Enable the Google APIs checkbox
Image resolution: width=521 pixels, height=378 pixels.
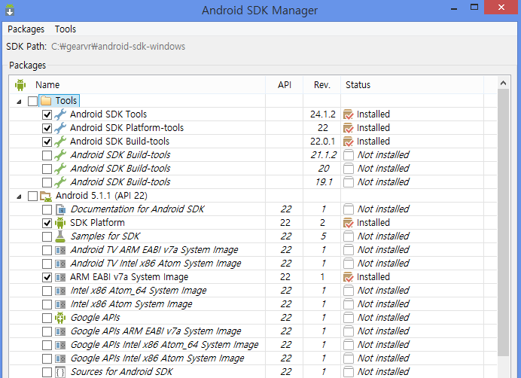pyautogui.click(x=47, y=319)
